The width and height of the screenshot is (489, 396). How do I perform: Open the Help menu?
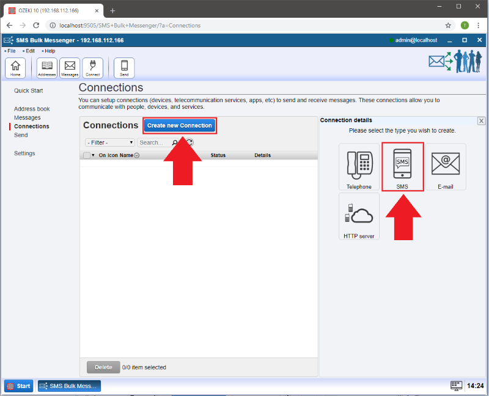[x=49, y=51]
